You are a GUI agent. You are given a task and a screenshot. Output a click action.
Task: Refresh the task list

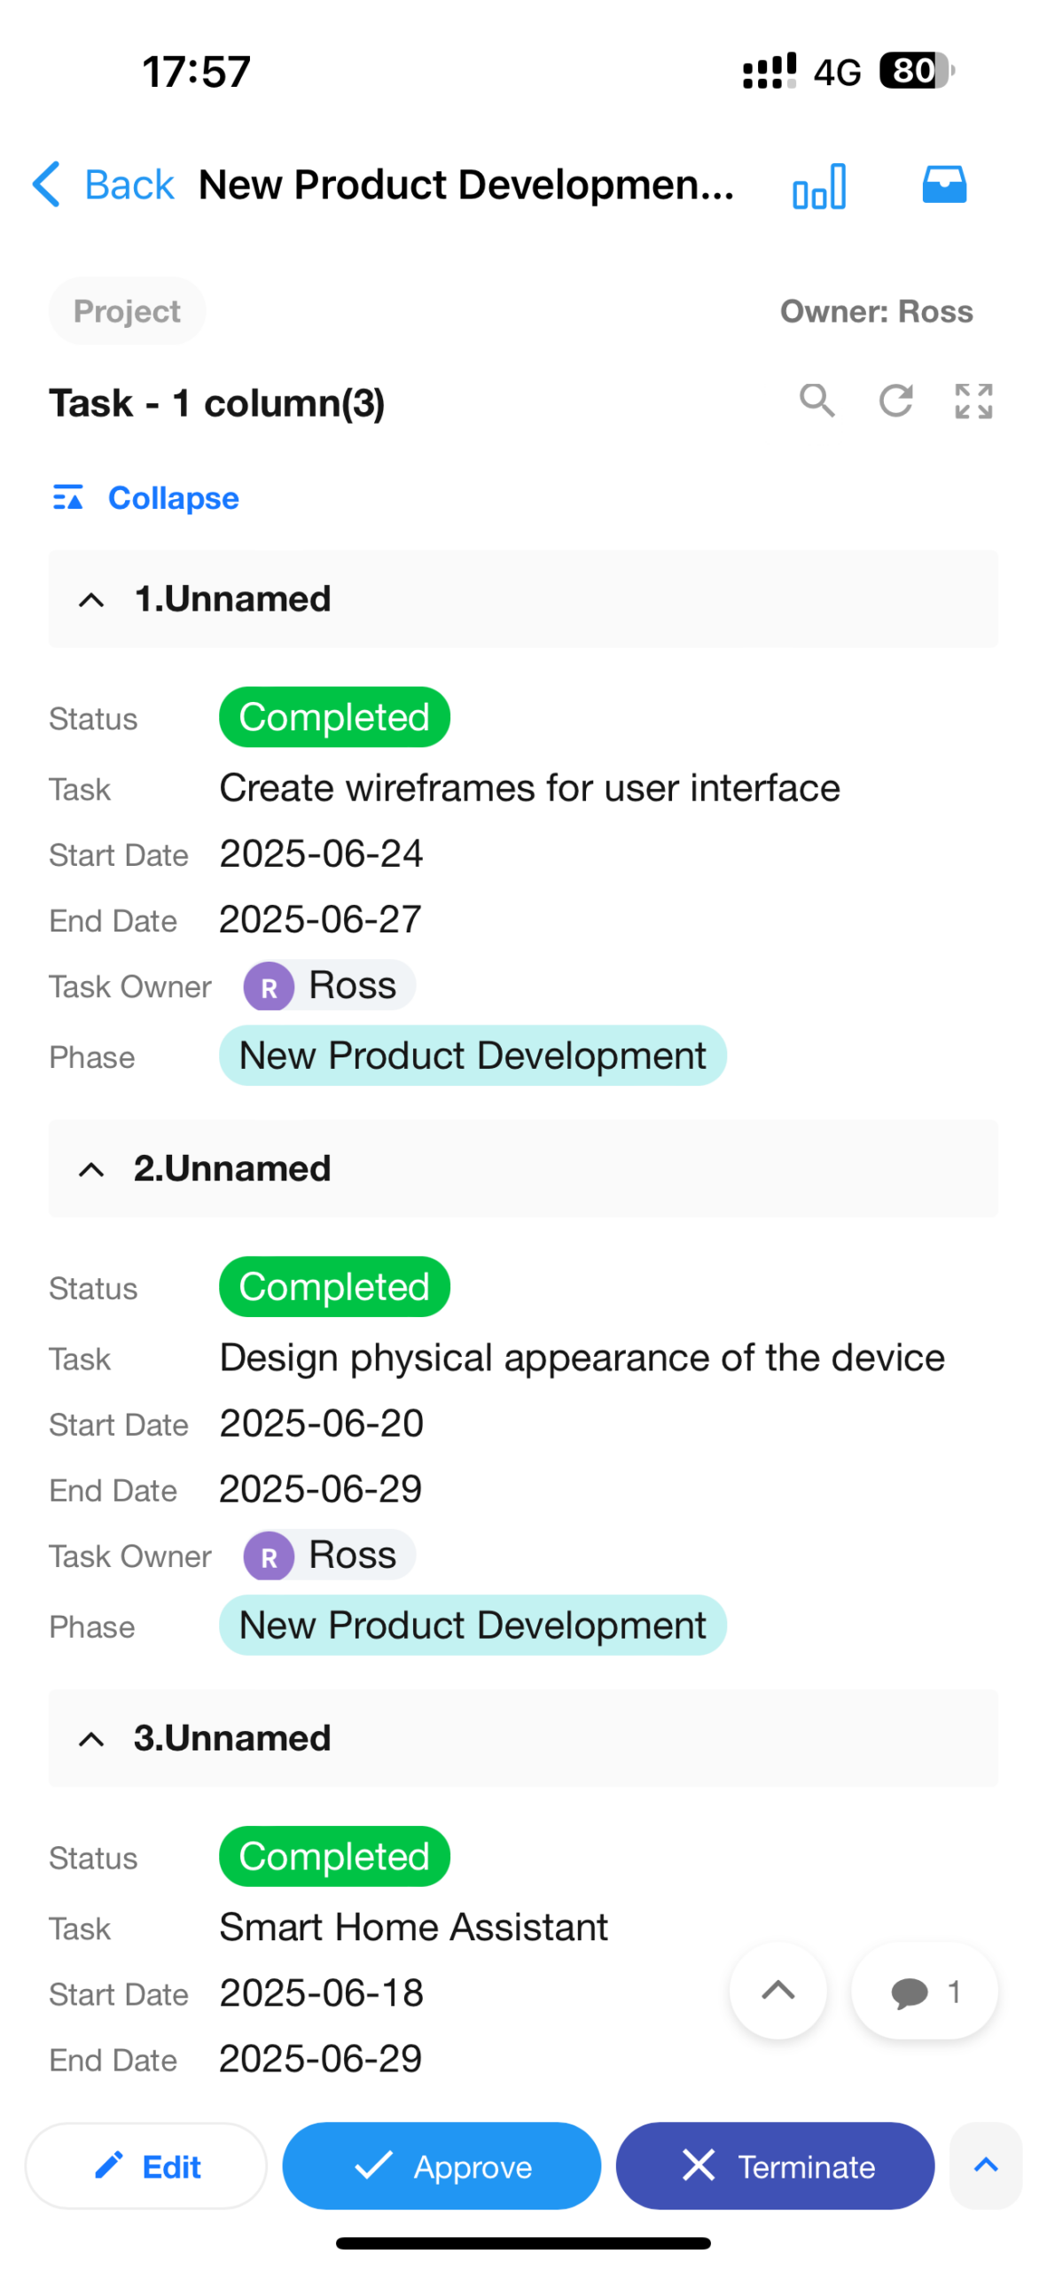(x=895, y=401)
